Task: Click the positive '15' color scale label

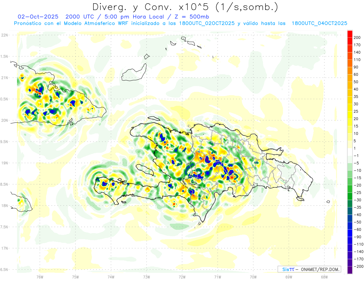Action: point(356,126)
